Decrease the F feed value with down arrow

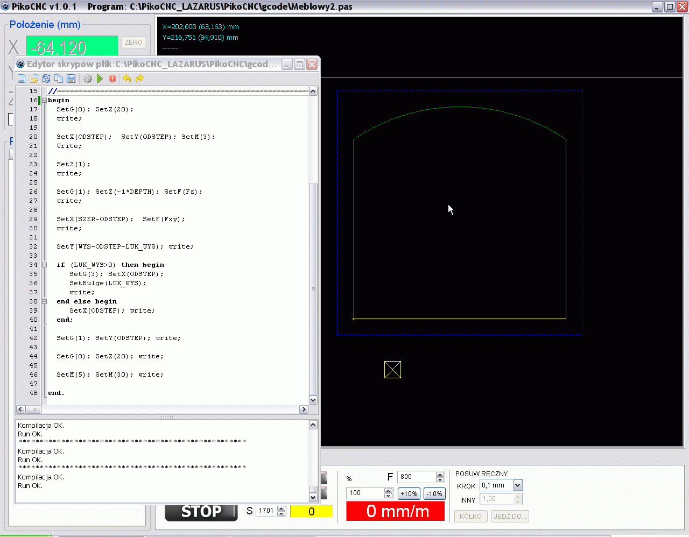(440, 479)
